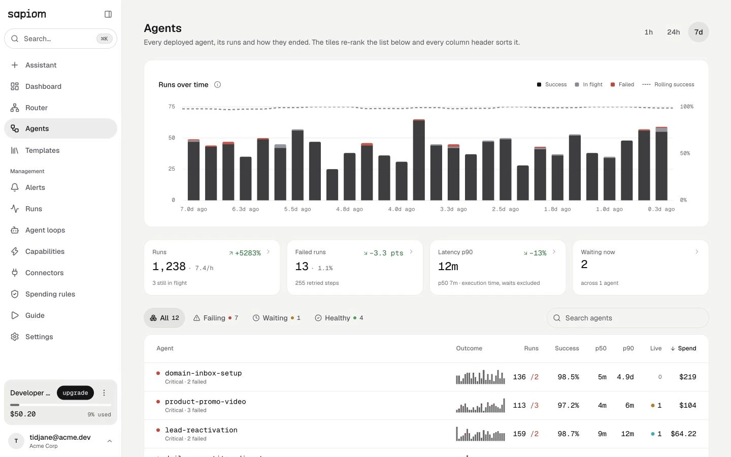Open the Runs tile chevron

pos(269,252)
